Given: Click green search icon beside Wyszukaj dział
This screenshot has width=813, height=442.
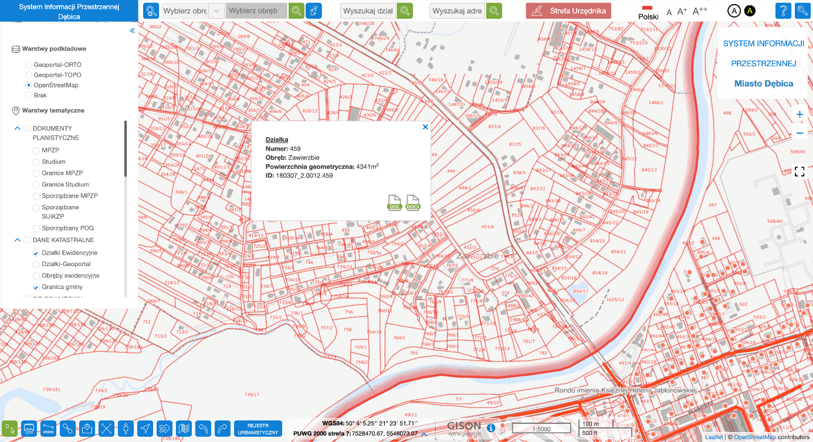Looking at the screenshot, I should pyautogui.click(x=405, y=11).
